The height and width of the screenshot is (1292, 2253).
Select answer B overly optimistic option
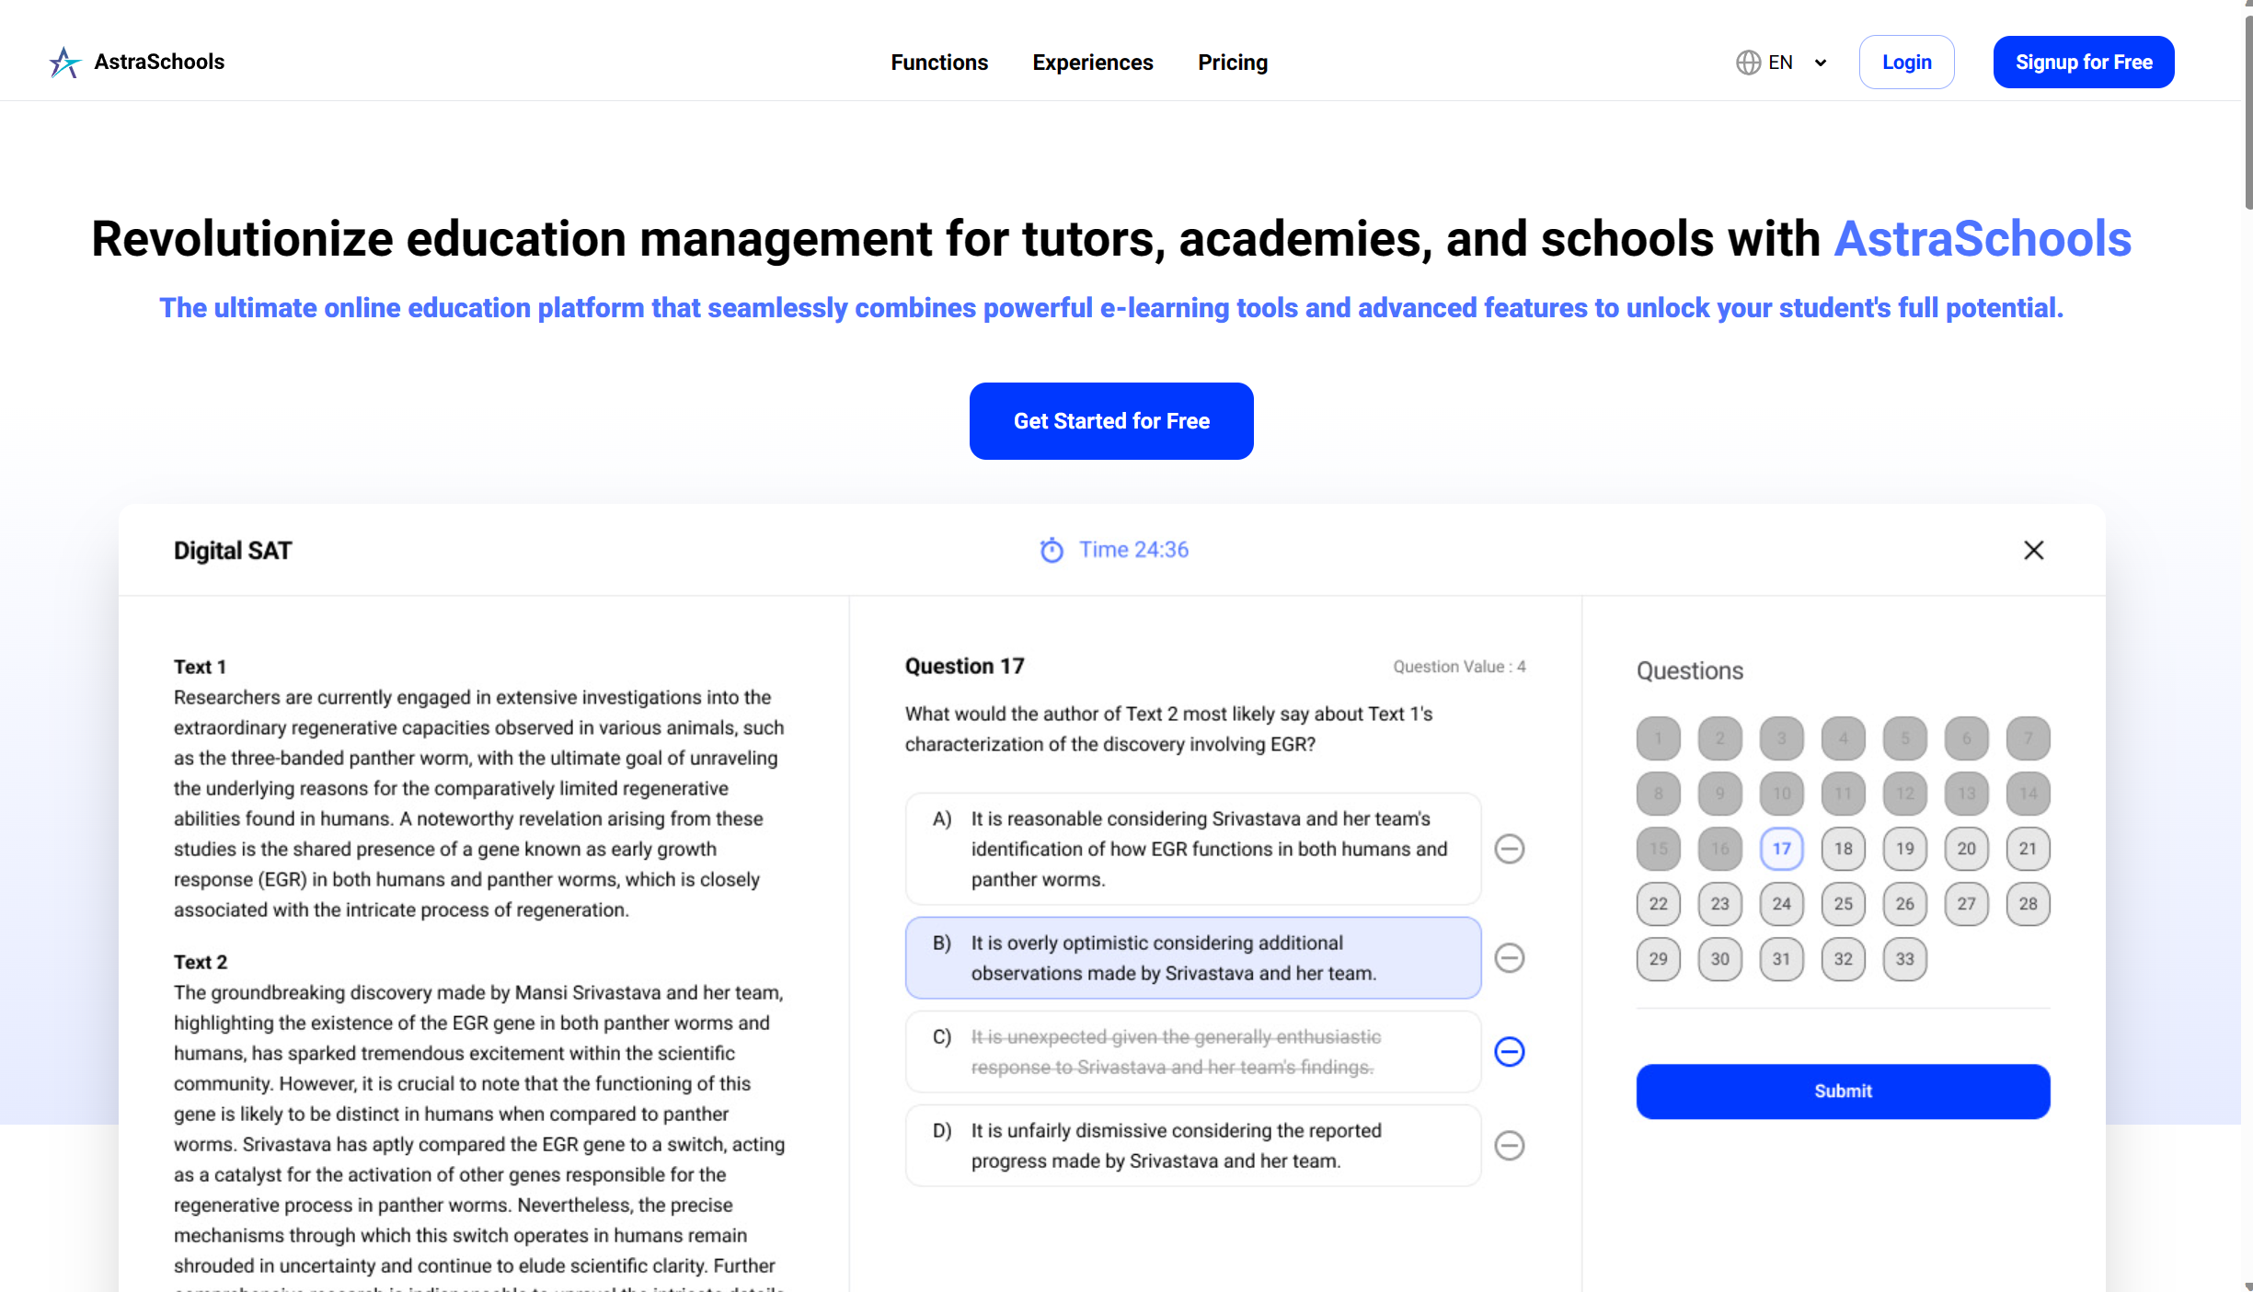coord(1192,958)
